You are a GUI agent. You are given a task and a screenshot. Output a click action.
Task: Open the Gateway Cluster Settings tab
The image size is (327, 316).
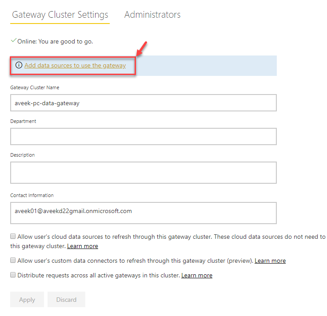pyautogui.click(x=60, y=15)
